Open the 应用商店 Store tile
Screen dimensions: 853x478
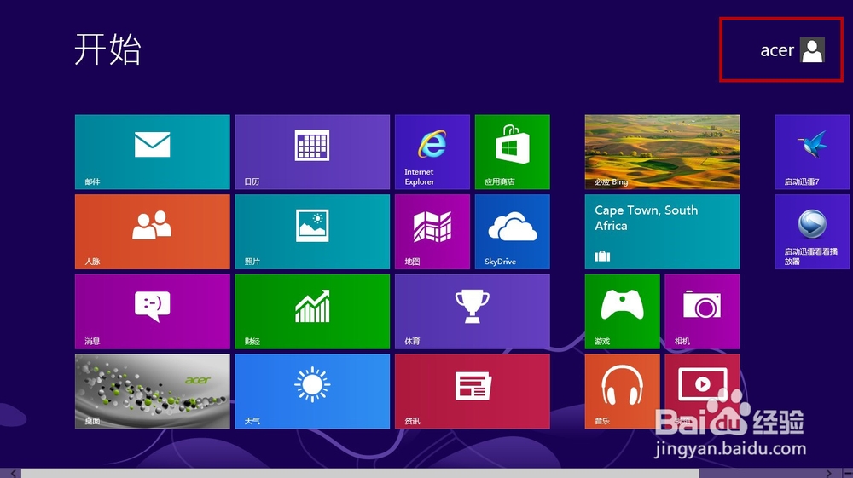point(513,152)
